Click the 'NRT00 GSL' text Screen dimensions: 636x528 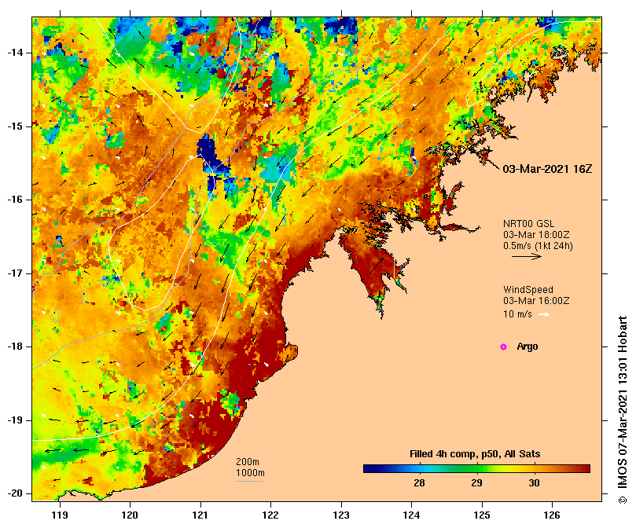pos(528,224)
